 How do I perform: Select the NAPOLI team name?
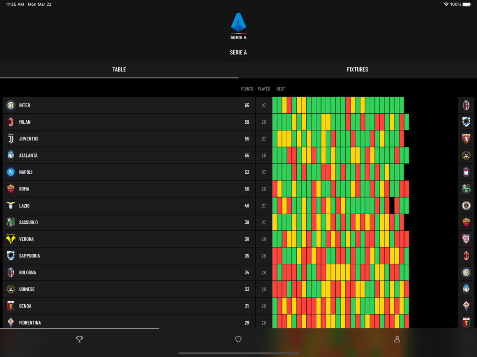click(x=26, y=172)
